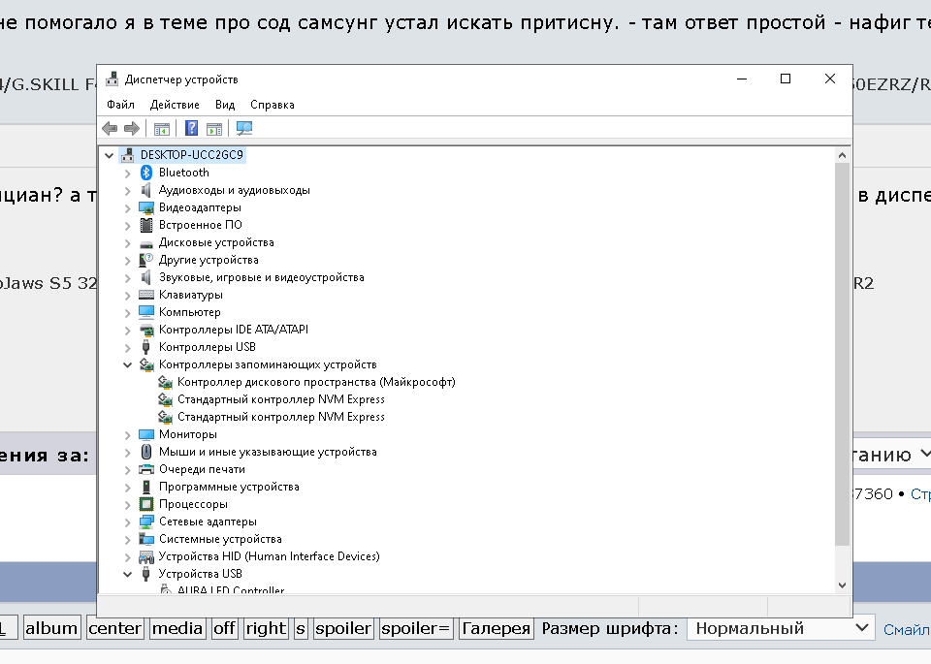Screen dimensions: 931x664
Task: Click the Bluetooth category icon
Action: [x=146, y=173]
